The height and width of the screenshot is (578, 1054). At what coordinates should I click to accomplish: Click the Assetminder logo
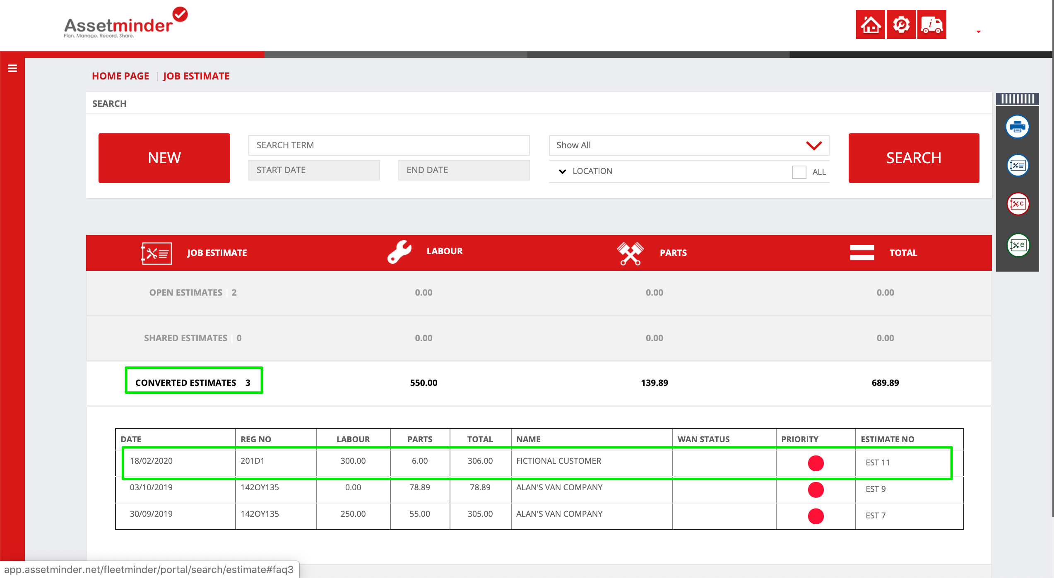[x=125, y=23]
